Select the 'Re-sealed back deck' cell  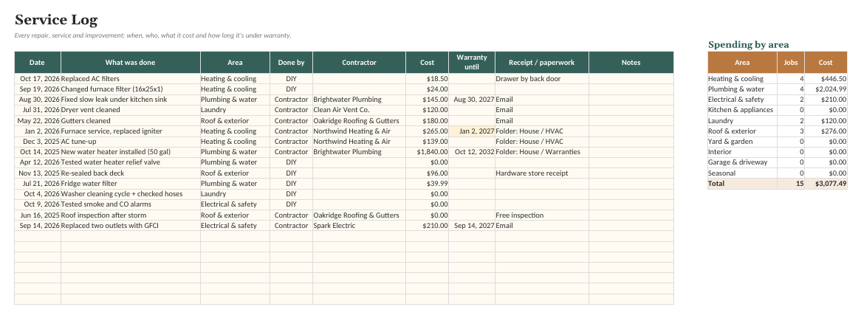(x=130, y=173)
